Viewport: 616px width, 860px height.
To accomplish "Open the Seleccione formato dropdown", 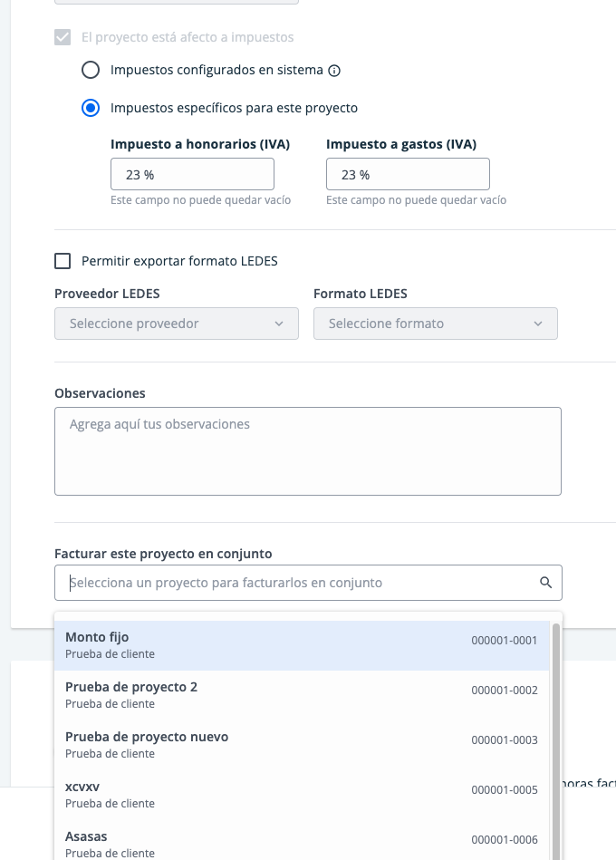I will (x=436, y=324).
